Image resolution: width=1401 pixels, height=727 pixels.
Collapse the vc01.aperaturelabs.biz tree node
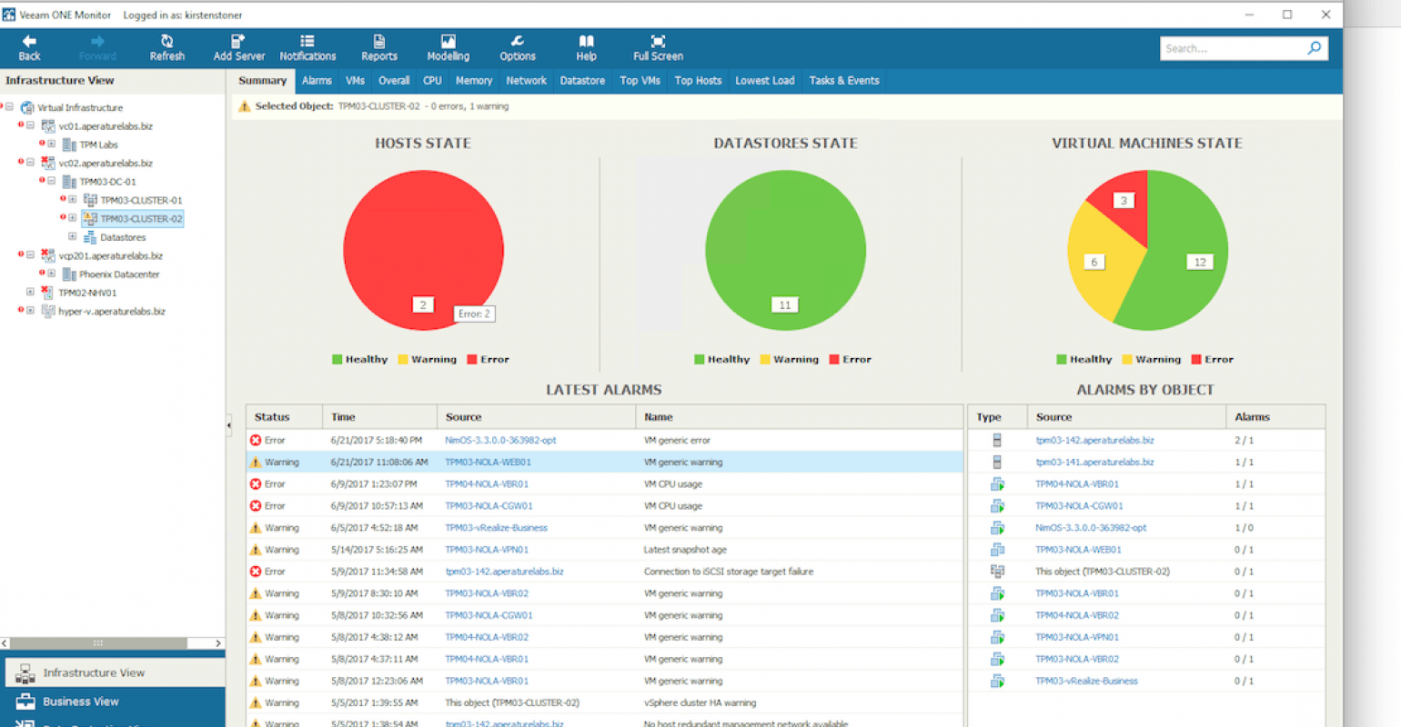click(30, 125)
